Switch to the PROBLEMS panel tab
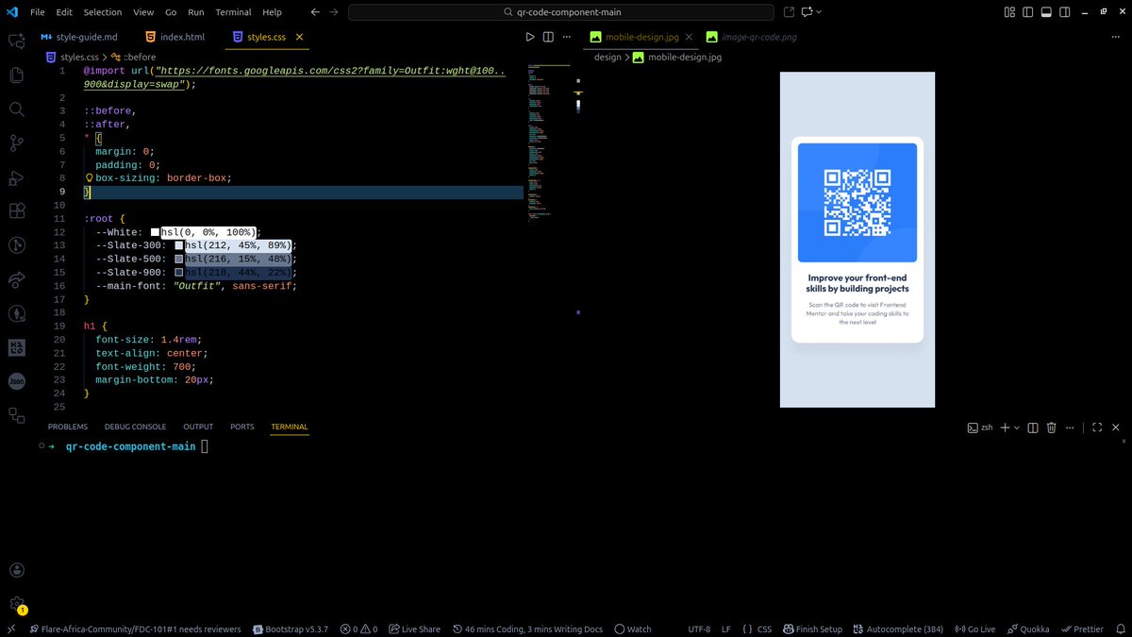The image size is (1132, 637). pos(68,427)
